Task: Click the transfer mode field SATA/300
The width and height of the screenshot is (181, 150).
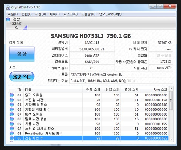Action: (92, 62)
